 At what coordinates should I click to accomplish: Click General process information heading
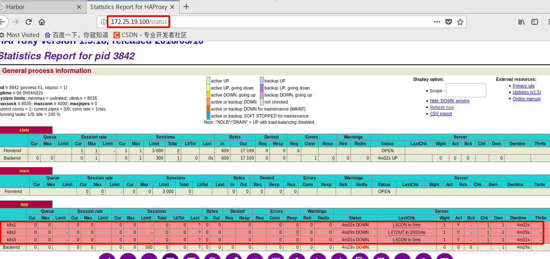point(46,71)
